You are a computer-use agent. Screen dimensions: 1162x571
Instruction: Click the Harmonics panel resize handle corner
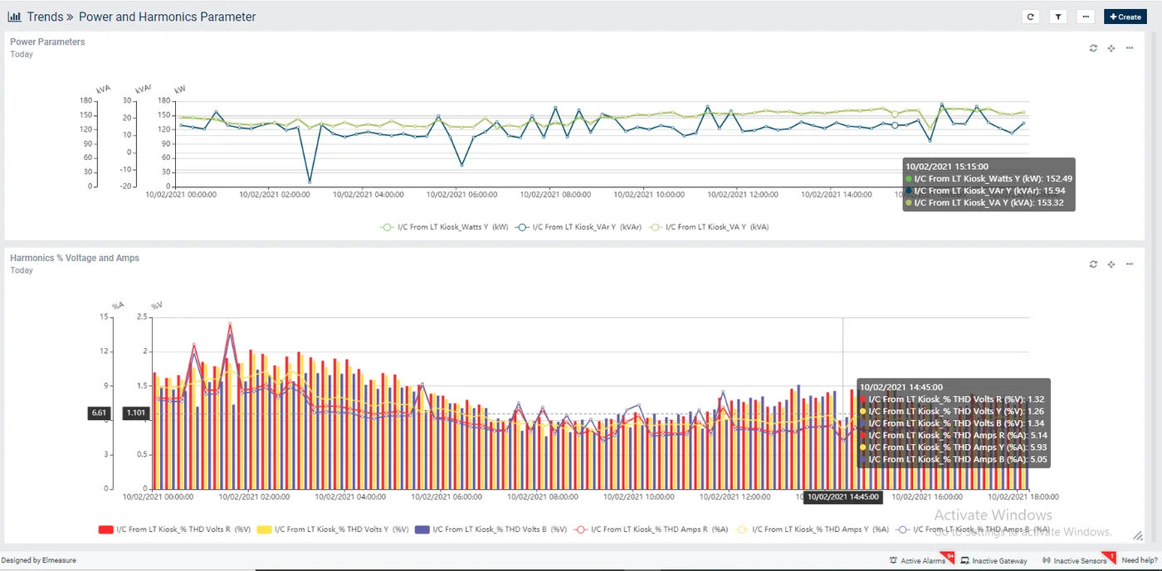coord(1139,535)
